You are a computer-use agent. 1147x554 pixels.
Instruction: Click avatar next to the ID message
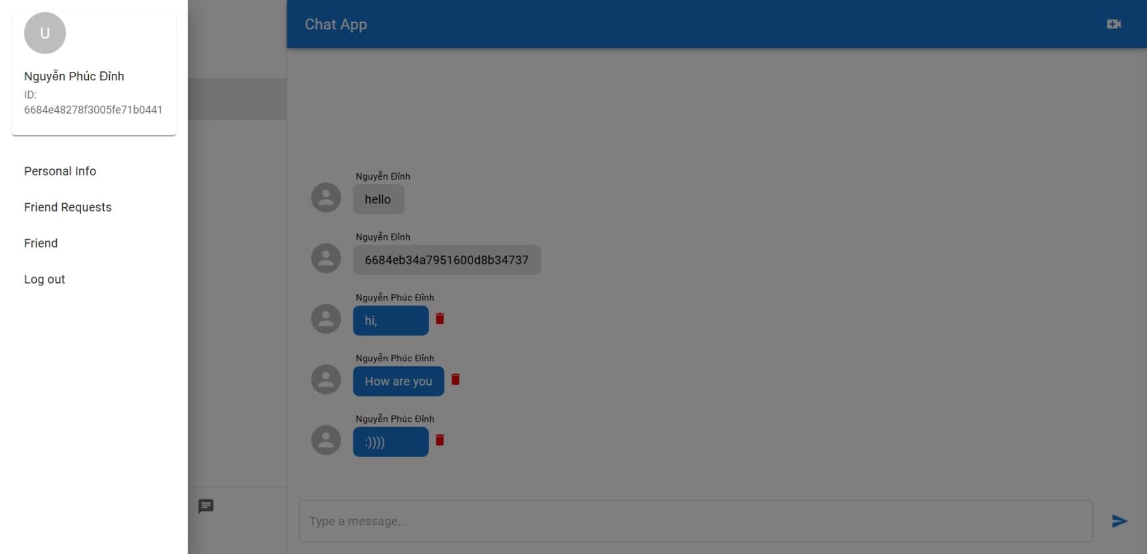[x=326, y=258]
